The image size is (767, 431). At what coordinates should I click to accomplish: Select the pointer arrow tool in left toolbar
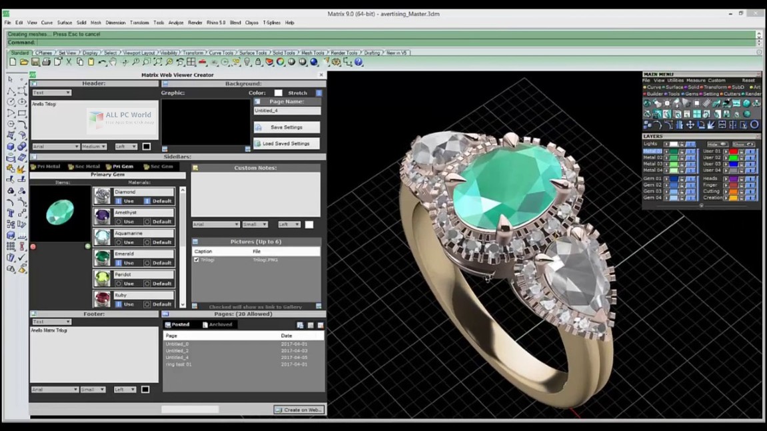click(x=10, y=79)
